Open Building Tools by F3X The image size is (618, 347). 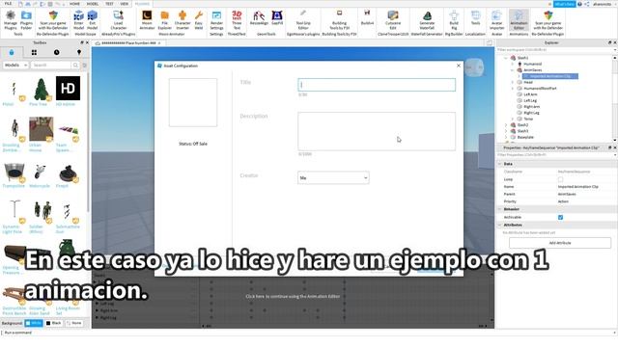pyautogui.click(x=339, y=20)
